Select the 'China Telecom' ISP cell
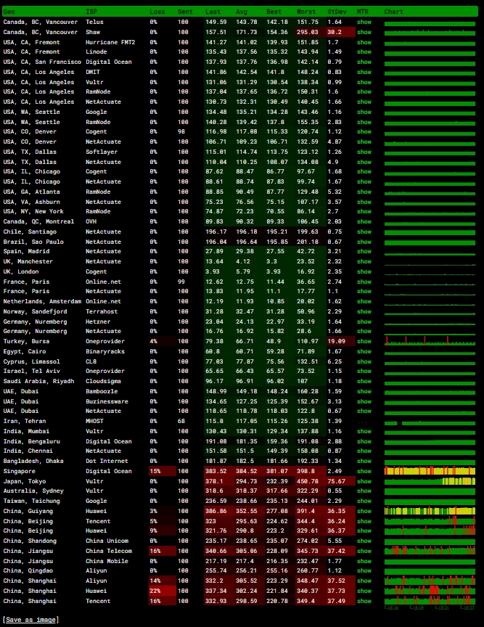 109,551
